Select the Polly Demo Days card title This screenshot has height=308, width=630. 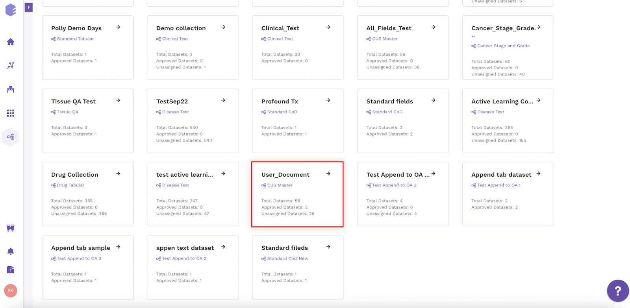coord(76,28)
